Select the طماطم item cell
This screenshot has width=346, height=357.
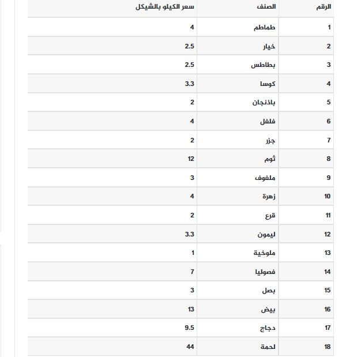[x=265, y=27]
